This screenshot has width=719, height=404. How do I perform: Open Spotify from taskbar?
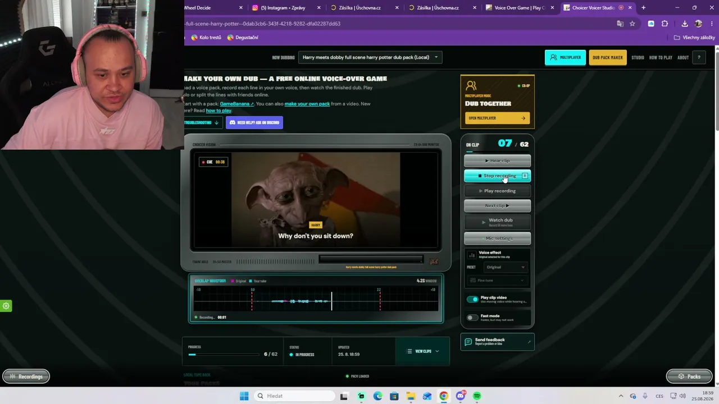click(477, 396)
